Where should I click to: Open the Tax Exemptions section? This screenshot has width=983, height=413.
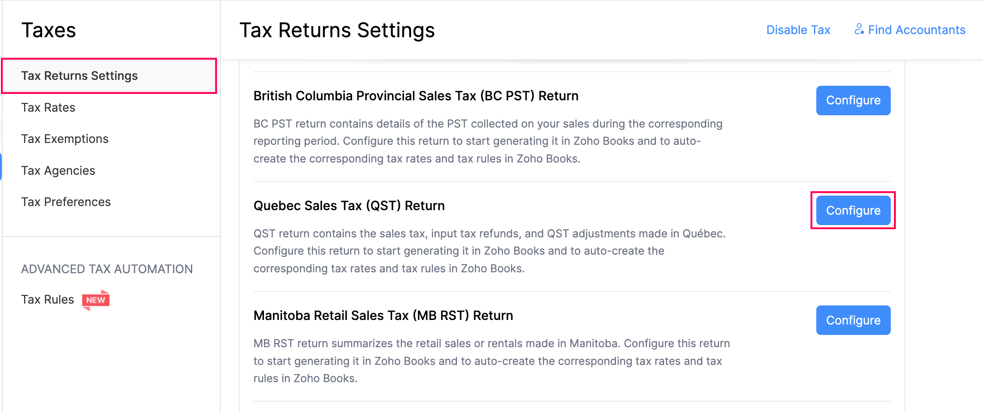point(65,138)
